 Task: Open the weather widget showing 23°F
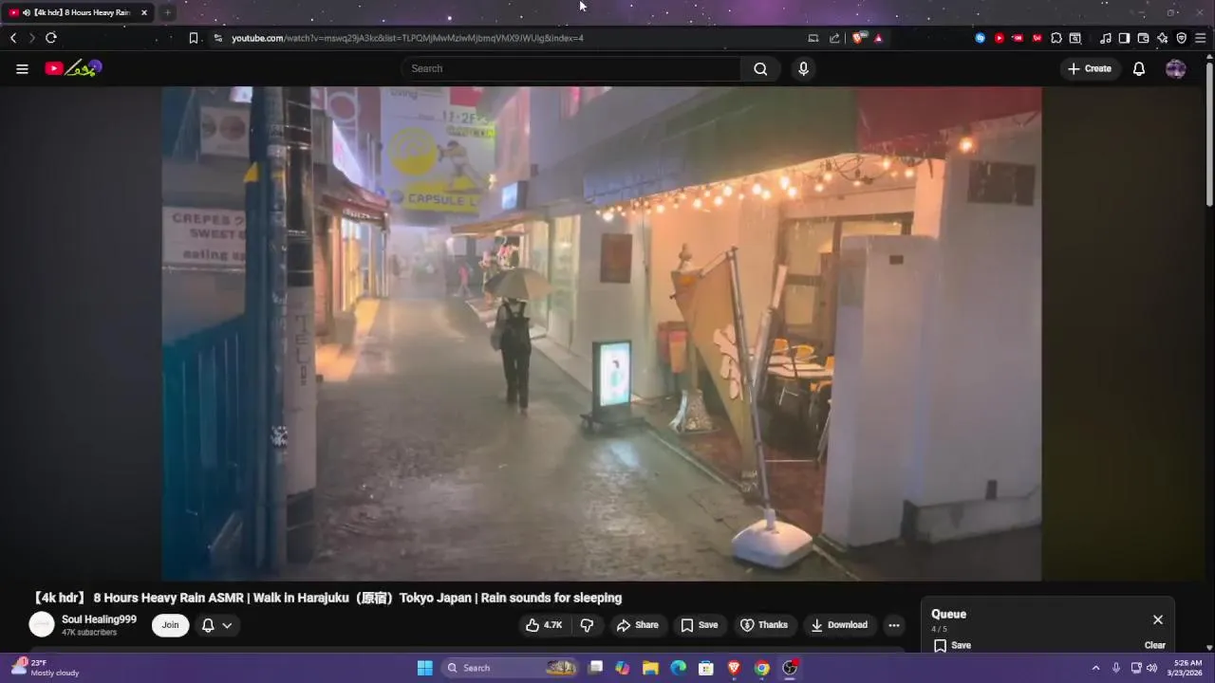click(45, 668)
